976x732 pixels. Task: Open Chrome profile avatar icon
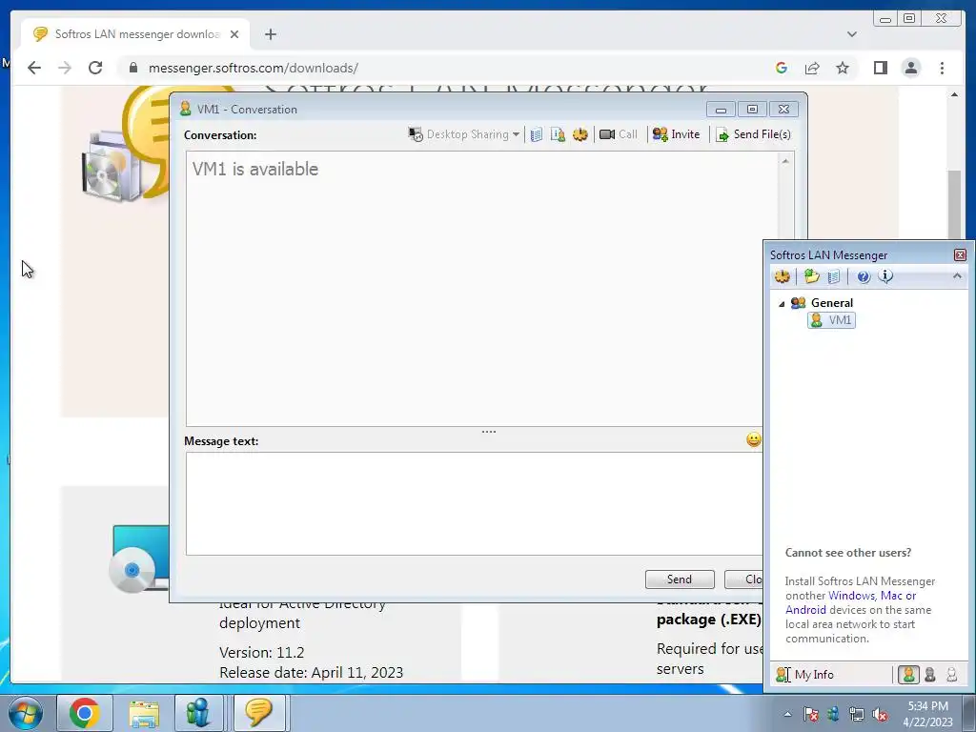pos(910,68)
